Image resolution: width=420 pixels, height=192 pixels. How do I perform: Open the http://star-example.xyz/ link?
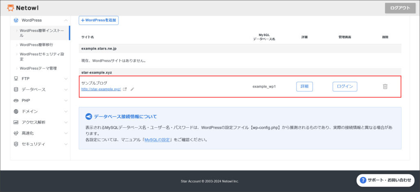coord(101,89)
